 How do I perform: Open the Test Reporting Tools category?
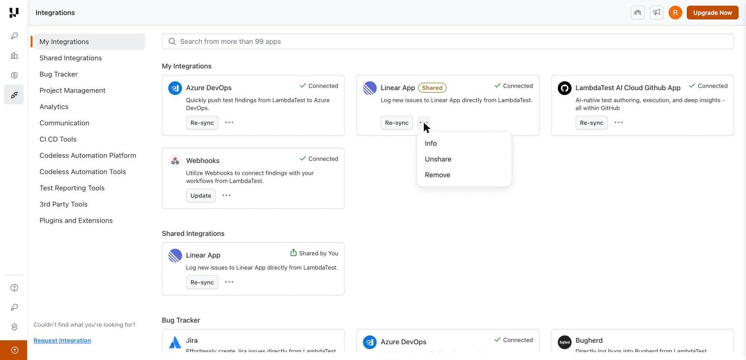(72, 188)
